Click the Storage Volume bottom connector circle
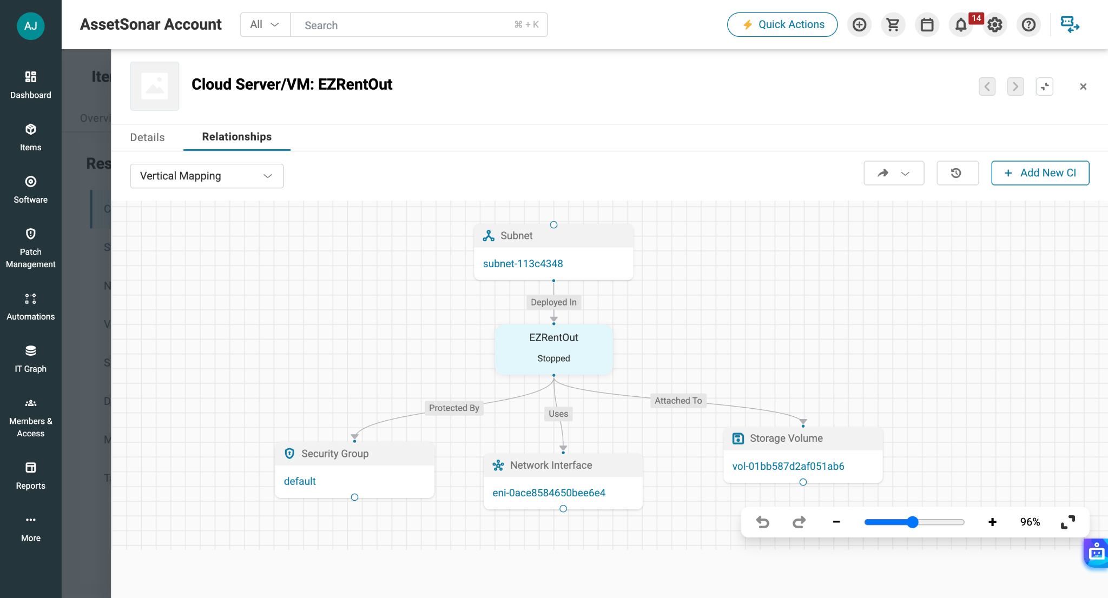1108x598 pixels. click(803, 482)
